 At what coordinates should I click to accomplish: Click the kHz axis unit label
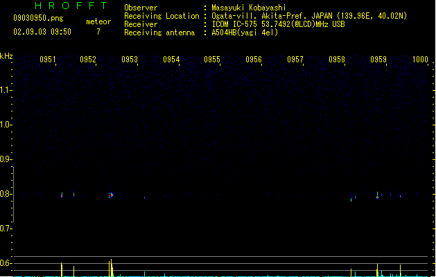(6, 56)
